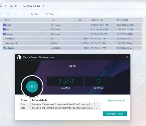146x126 pixels.
Task: Expand chevron after CD Drive (D:) Iso
Action: (x=44, y=6)
